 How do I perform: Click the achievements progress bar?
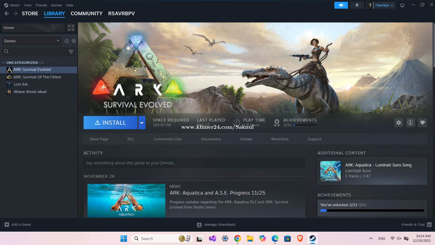point(372,210)
